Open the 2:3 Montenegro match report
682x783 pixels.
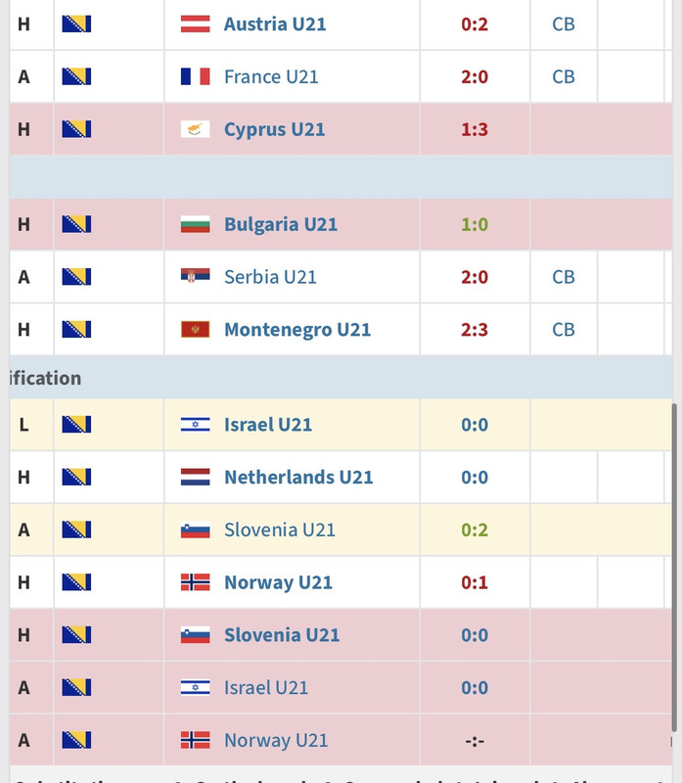(475, 330)
